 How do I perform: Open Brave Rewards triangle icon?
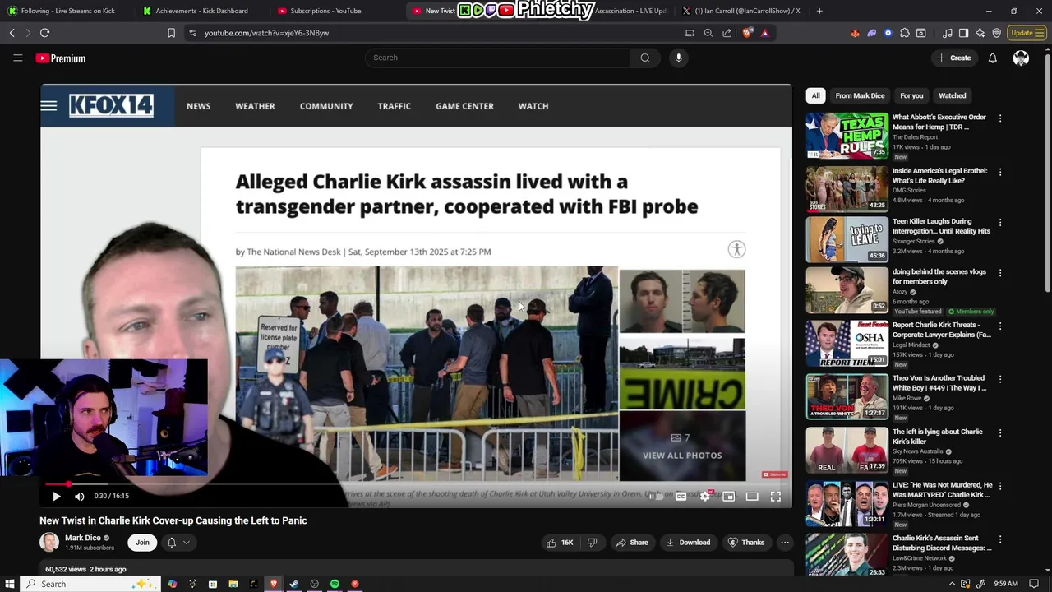pos(765,33)
